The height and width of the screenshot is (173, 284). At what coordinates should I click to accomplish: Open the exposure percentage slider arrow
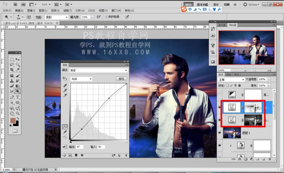tap(92, 17)
